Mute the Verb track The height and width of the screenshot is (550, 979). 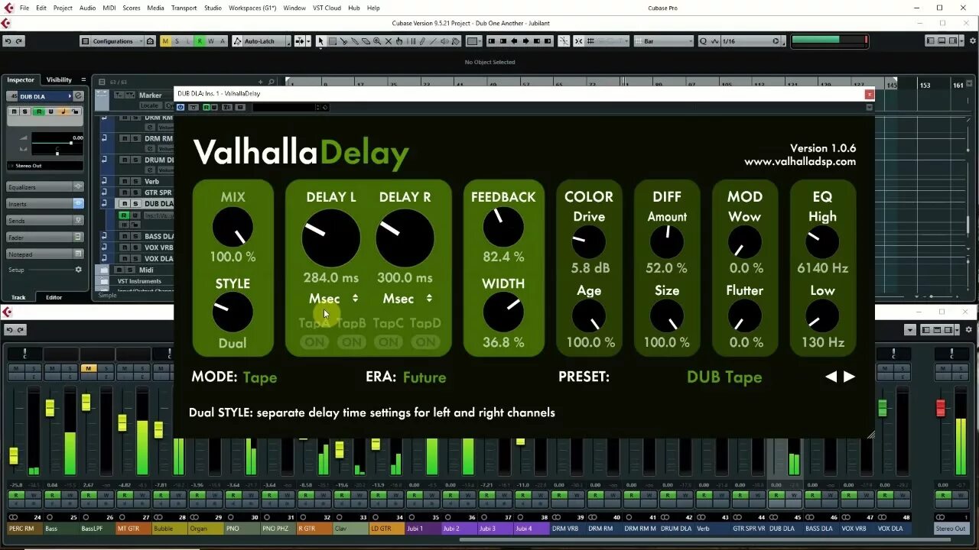coord(125,182)
